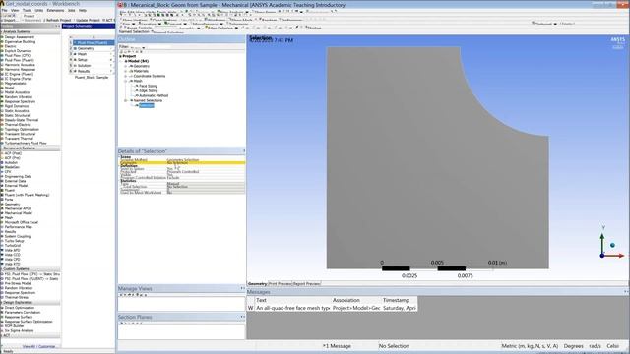630x354 pixels.
Task: Click the Y axis of orientation triad
Action: pos(602,240)
